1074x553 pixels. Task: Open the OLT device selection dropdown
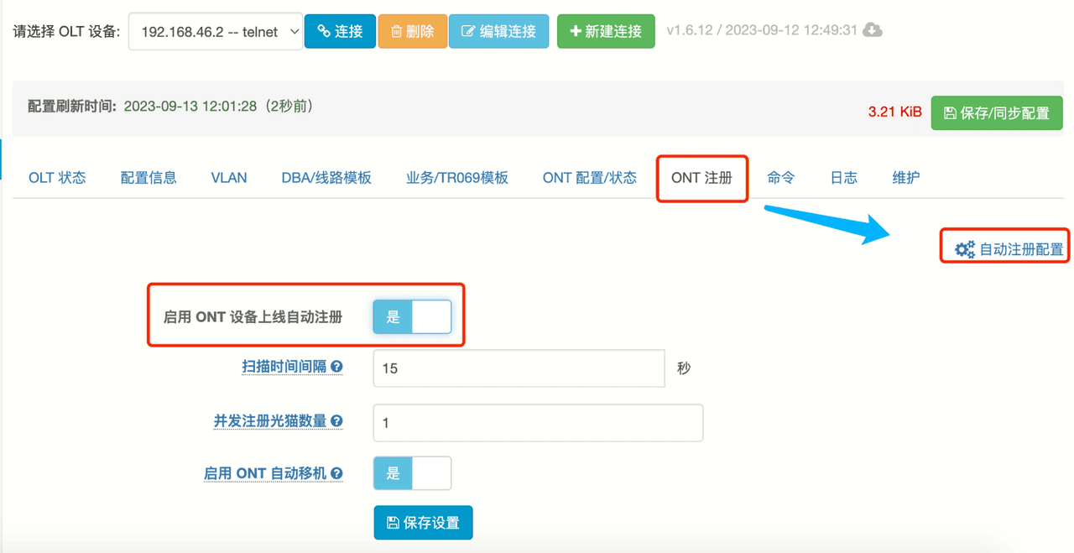[216, 31]
